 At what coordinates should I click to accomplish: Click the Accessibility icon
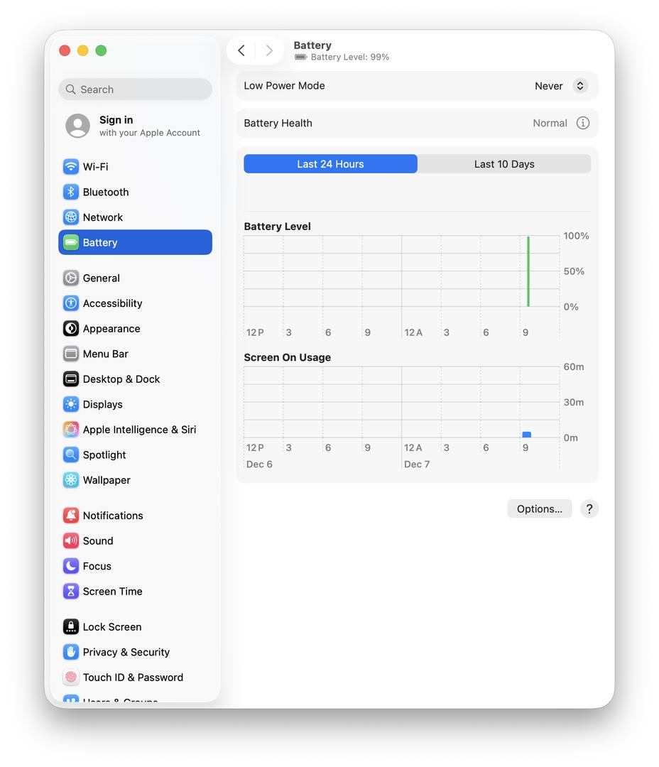[71, 303]
